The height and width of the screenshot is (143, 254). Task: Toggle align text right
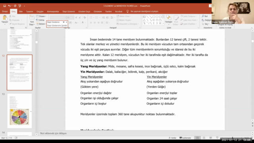98,23
